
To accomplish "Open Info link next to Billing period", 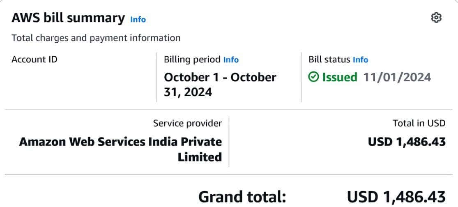I will pos(231,60).
